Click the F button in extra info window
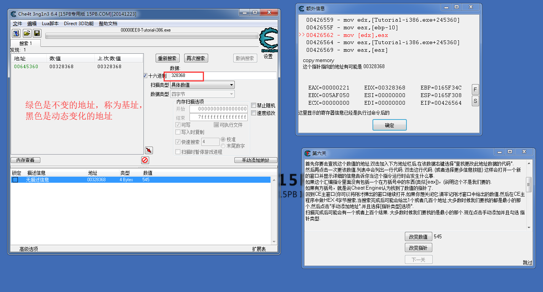This screenshot has height=292, width=543. [475, 89]
